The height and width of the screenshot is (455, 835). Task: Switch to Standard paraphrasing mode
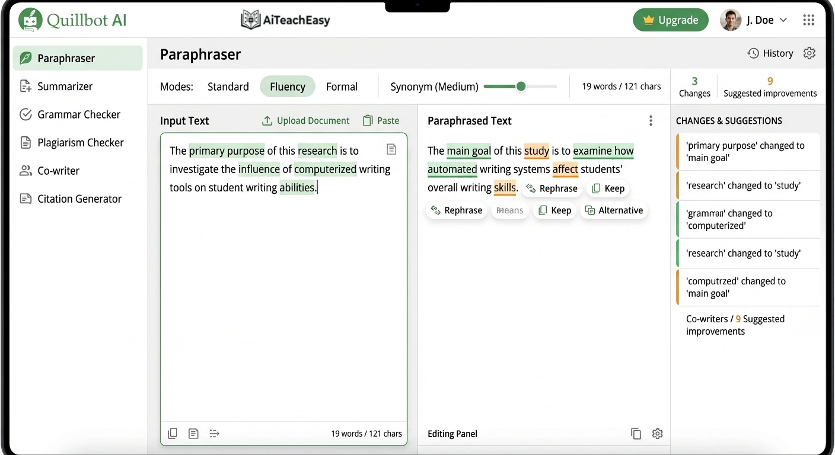tap(228, 86)
